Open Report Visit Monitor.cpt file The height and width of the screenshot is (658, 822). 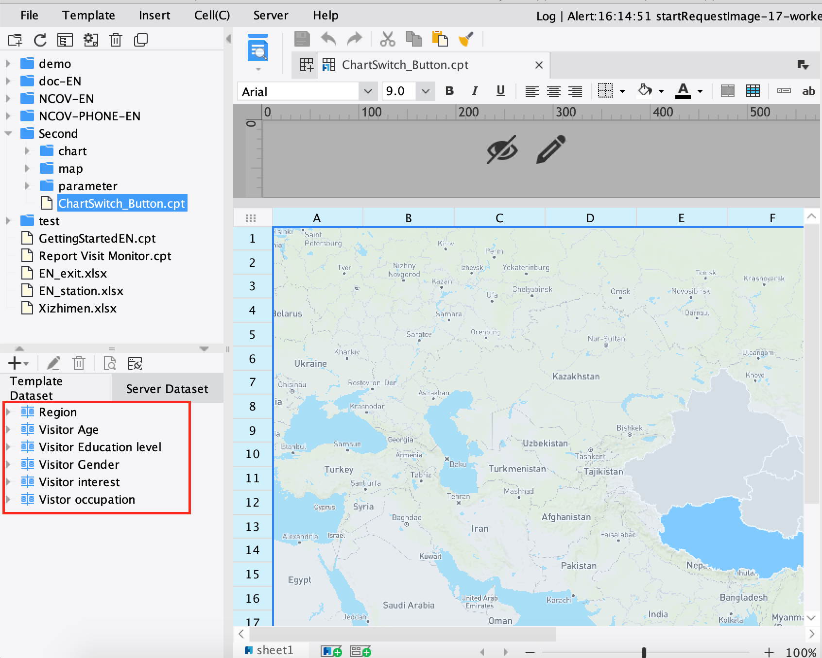coord(105,256)
